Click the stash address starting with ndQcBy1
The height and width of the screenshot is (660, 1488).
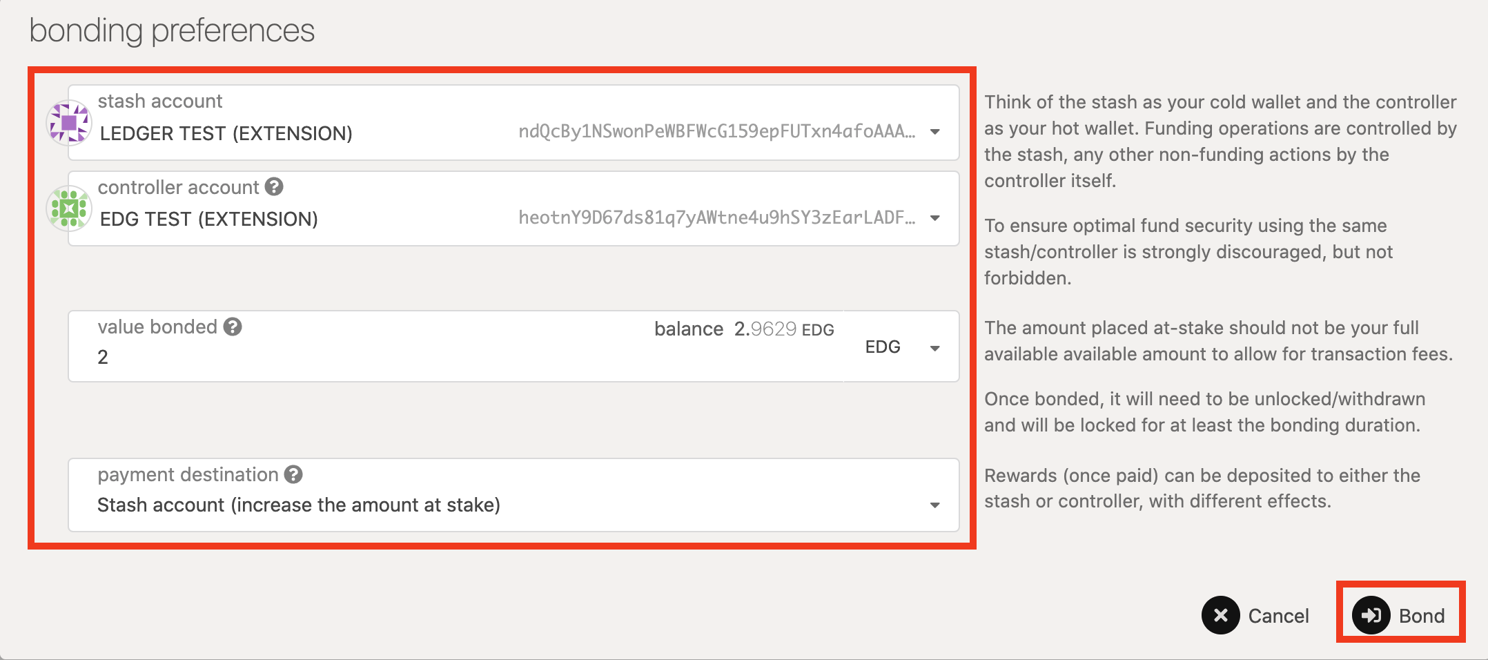pos(716,132)
